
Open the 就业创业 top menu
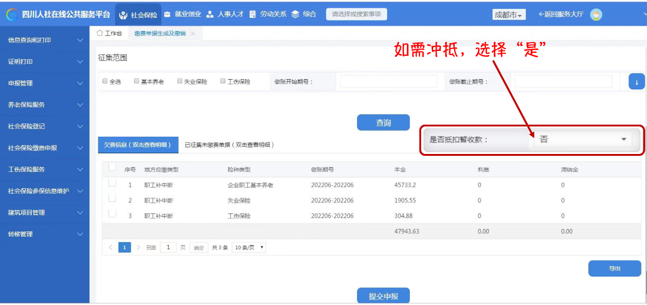[x=182, y=14]
